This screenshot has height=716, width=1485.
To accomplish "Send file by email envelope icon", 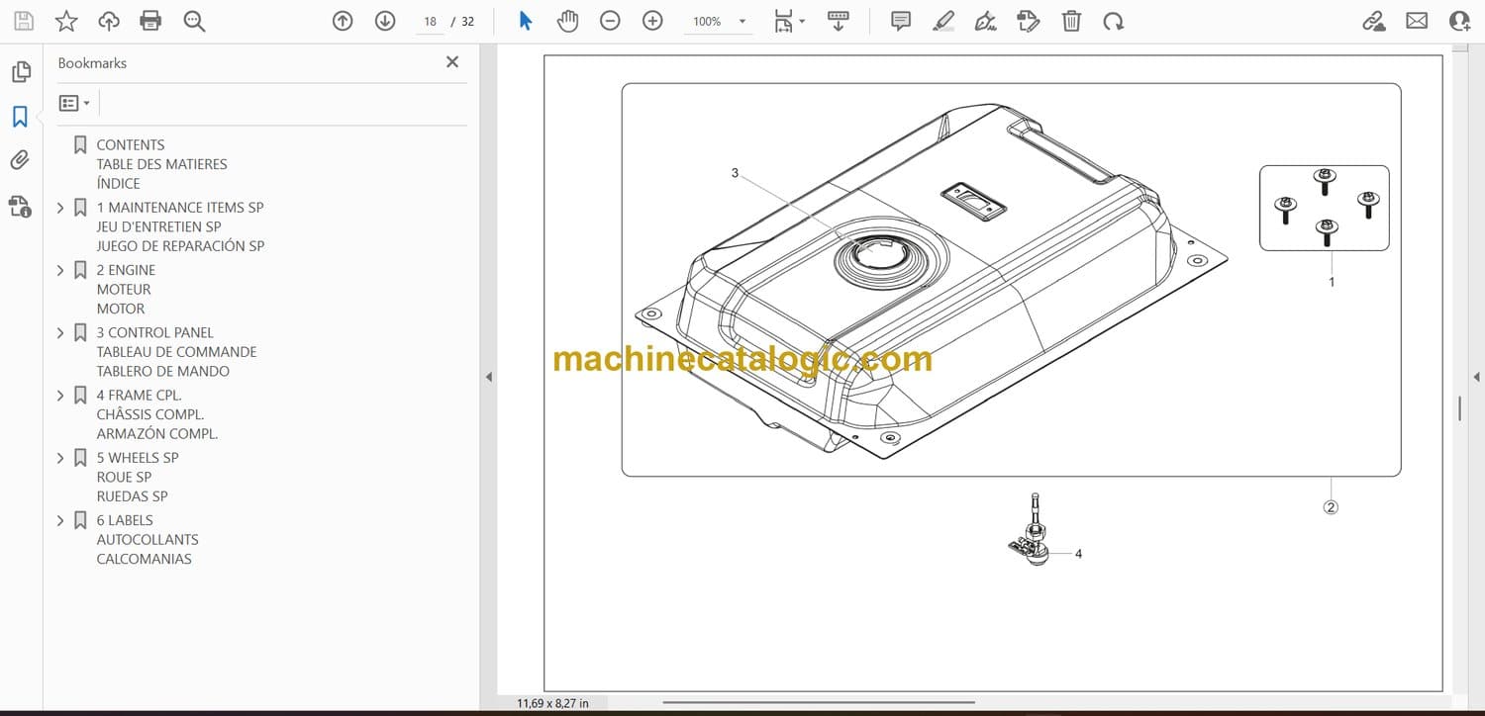I will tap(1417, 21).
